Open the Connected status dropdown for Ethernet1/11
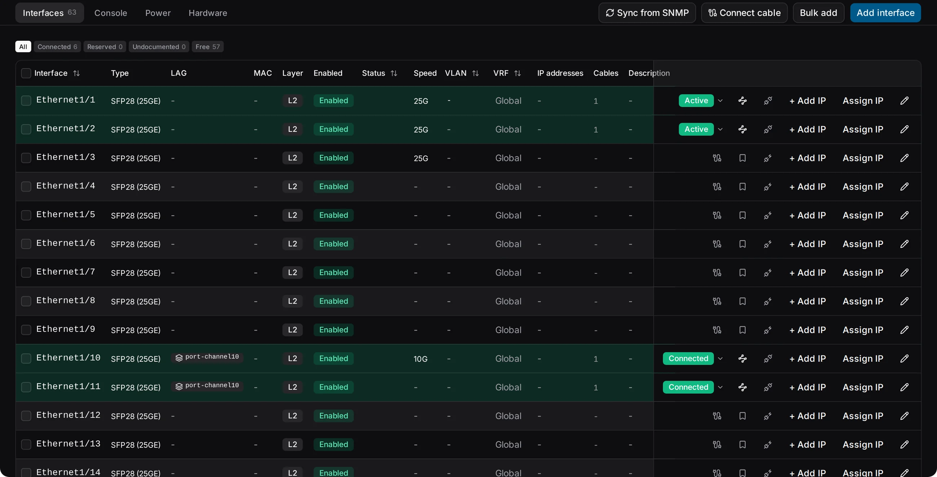Screen dimensions: 937x477 (x=720, y=387)
